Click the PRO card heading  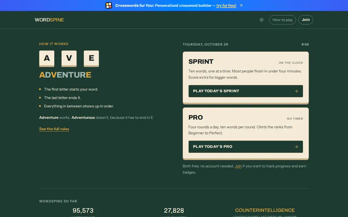click(195, 117)
